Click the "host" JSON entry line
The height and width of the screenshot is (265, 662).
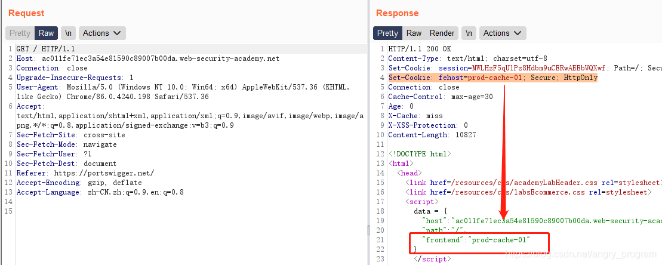pos(541,221)
